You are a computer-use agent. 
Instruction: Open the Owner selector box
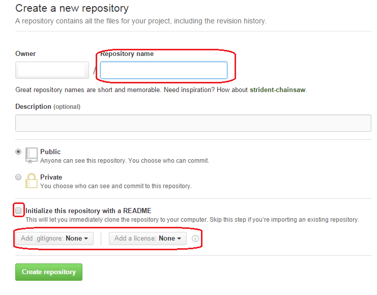52,70
